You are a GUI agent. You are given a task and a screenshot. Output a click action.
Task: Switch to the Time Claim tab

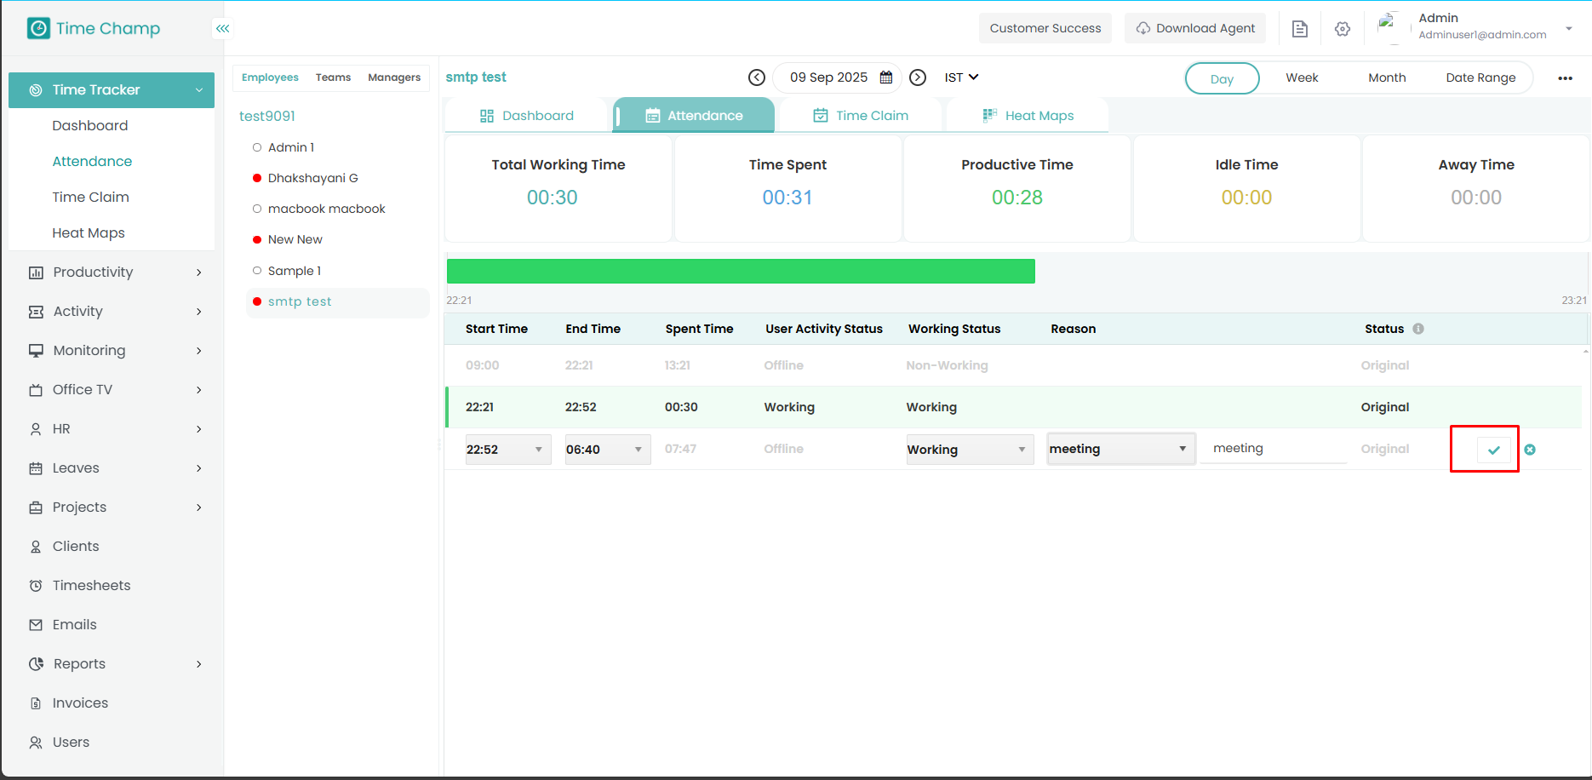861,116
